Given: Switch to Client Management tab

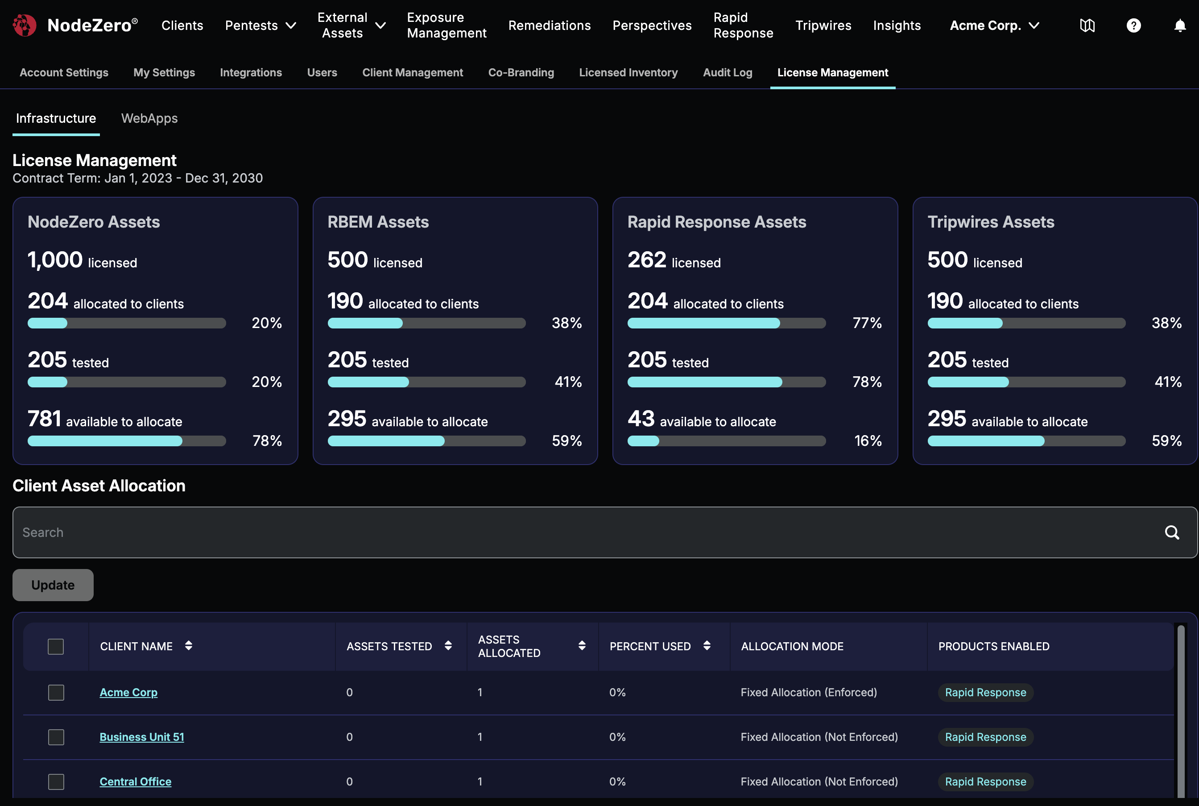Looking at the screenshot, I should coord(413,72).
